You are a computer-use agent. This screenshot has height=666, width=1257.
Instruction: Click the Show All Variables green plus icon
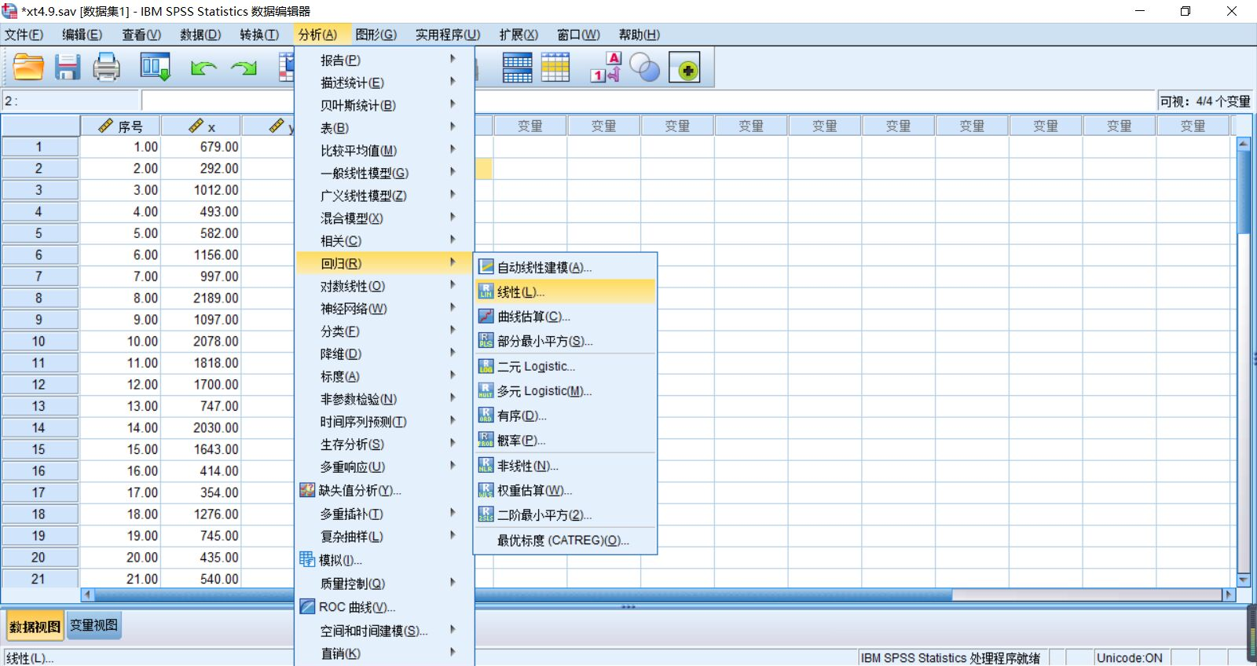click(x=684, y=68)
